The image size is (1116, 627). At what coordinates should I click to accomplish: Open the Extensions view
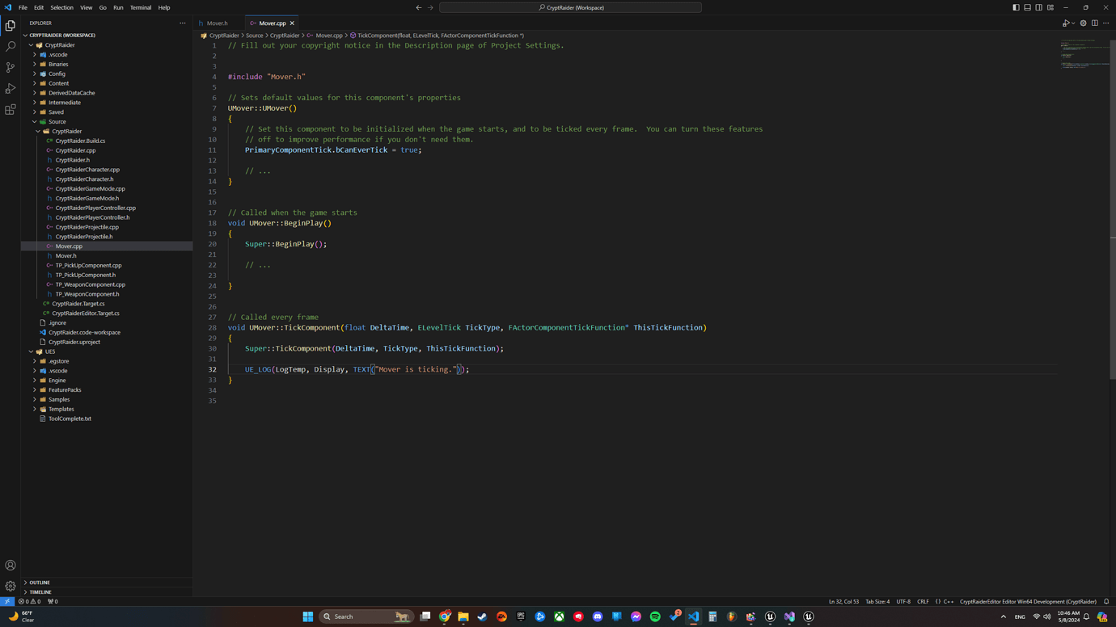(x=11, y=109)
